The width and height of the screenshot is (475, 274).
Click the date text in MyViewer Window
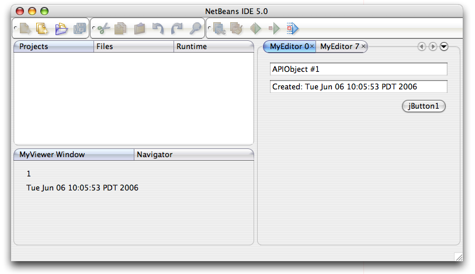pyautogui.click(x=82, y=188)
